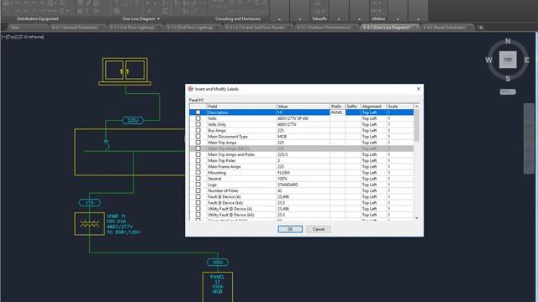Click the N compass direction on ViewCube
The height and width of the screenshot is (302, 538).
tap(508, 41)
